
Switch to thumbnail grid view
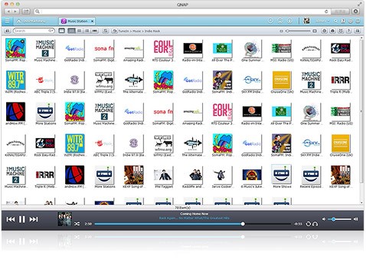point(71,31)
